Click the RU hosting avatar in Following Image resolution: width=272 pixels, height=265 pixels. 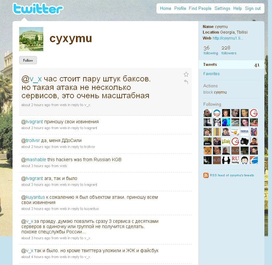pyautogui.click(x=235, y=160)
